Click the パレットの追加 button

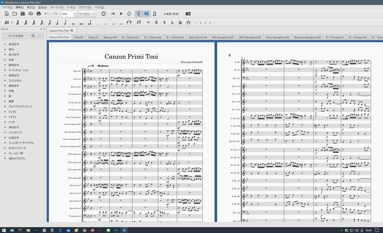tap(16, 36)
